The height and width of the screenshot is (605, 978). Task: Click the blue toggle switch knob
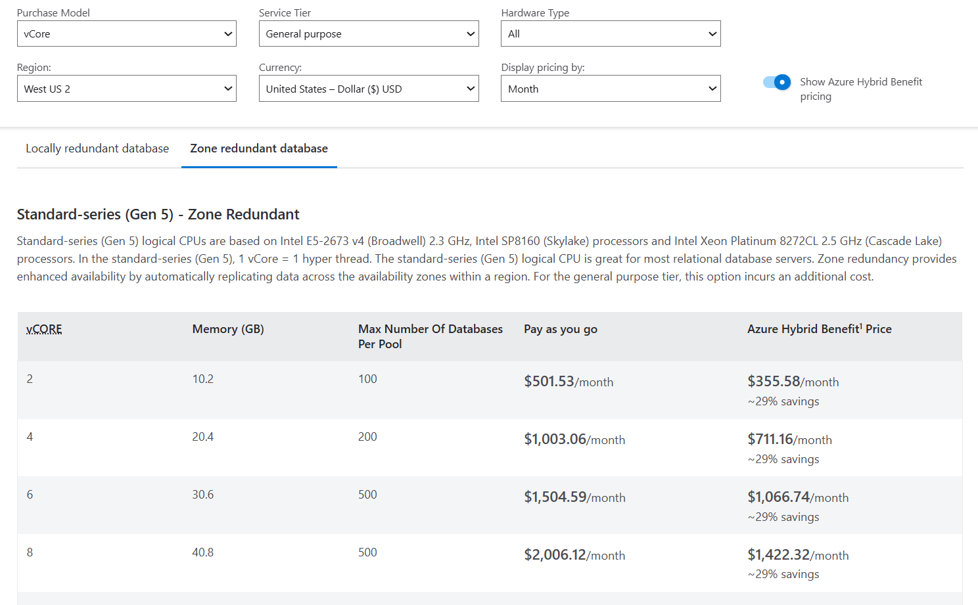(x=782, y=82)
